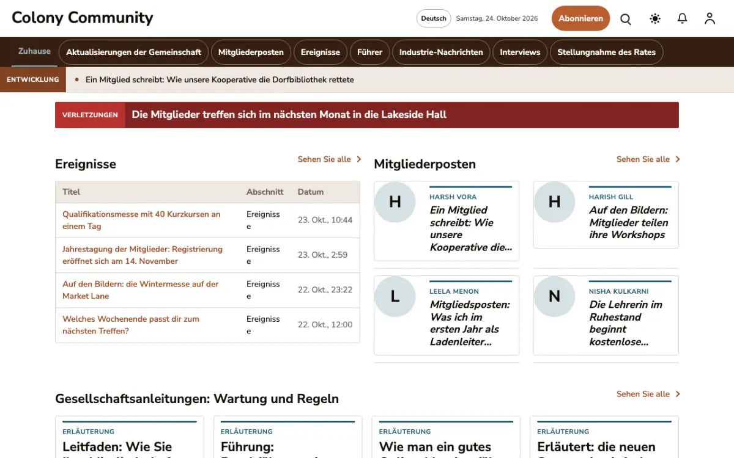Image resolution: width=734 pixels, height=458 pixels.
Task: Click avatar N next to Nisha Kulkarni
Action: pos(554,296)
